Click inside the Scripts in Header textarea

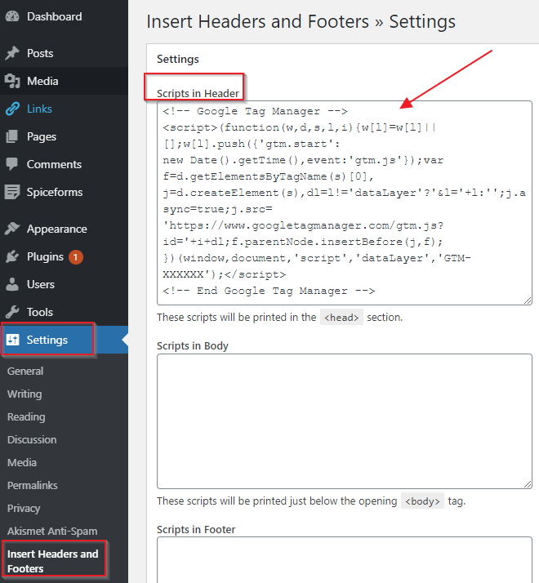tap(345, 203)
